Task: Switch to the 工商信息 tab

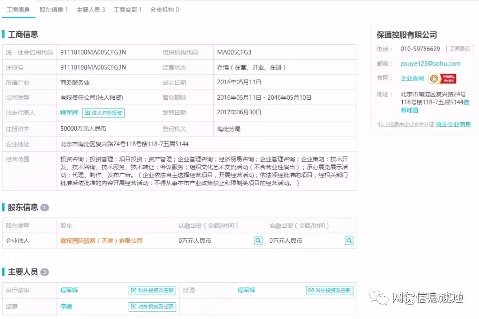Action: pyautogui.click(x=18, y=10)
